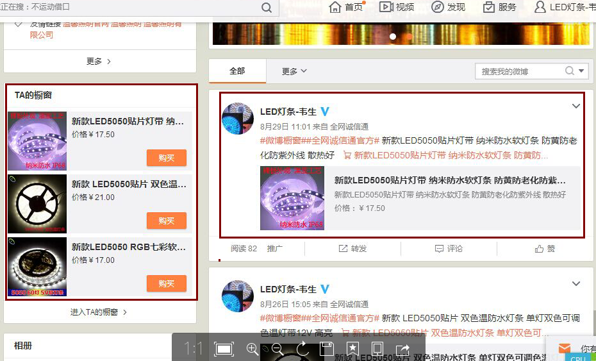Click 购买 for the ¥17.50 LED strip
596x361 pixels.
click(166, 158)
